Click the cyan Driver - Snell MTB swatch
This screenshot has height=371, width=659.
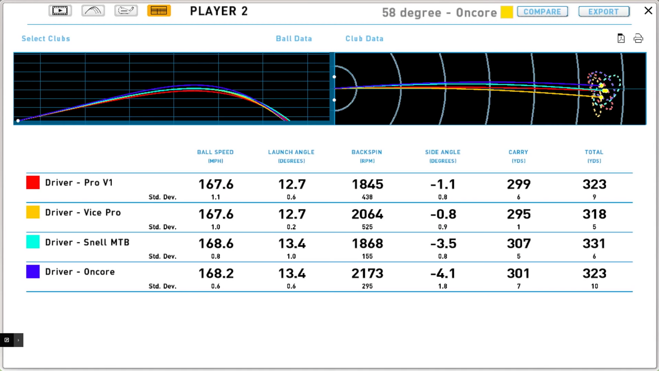(33, 242)
